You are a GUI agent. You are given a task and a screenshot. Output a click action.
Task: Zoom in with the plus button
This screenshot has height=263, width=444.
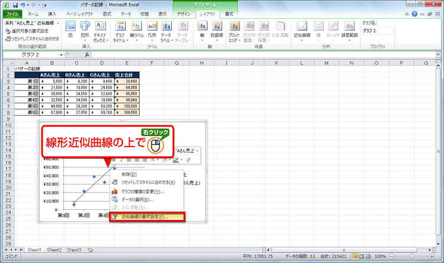click(432, 256)
